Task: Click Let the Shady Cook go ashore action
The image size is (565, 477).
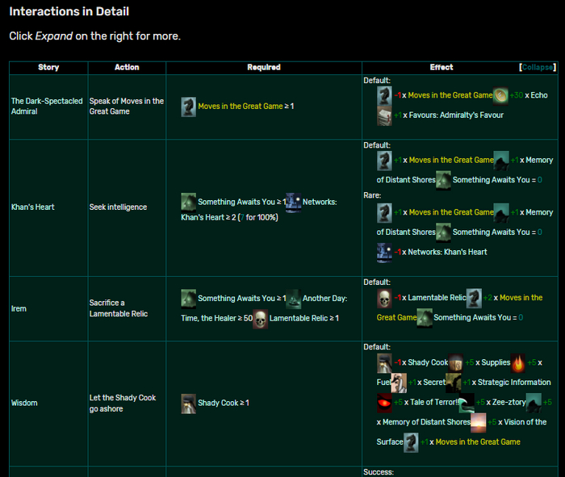Action: (123, 403)
